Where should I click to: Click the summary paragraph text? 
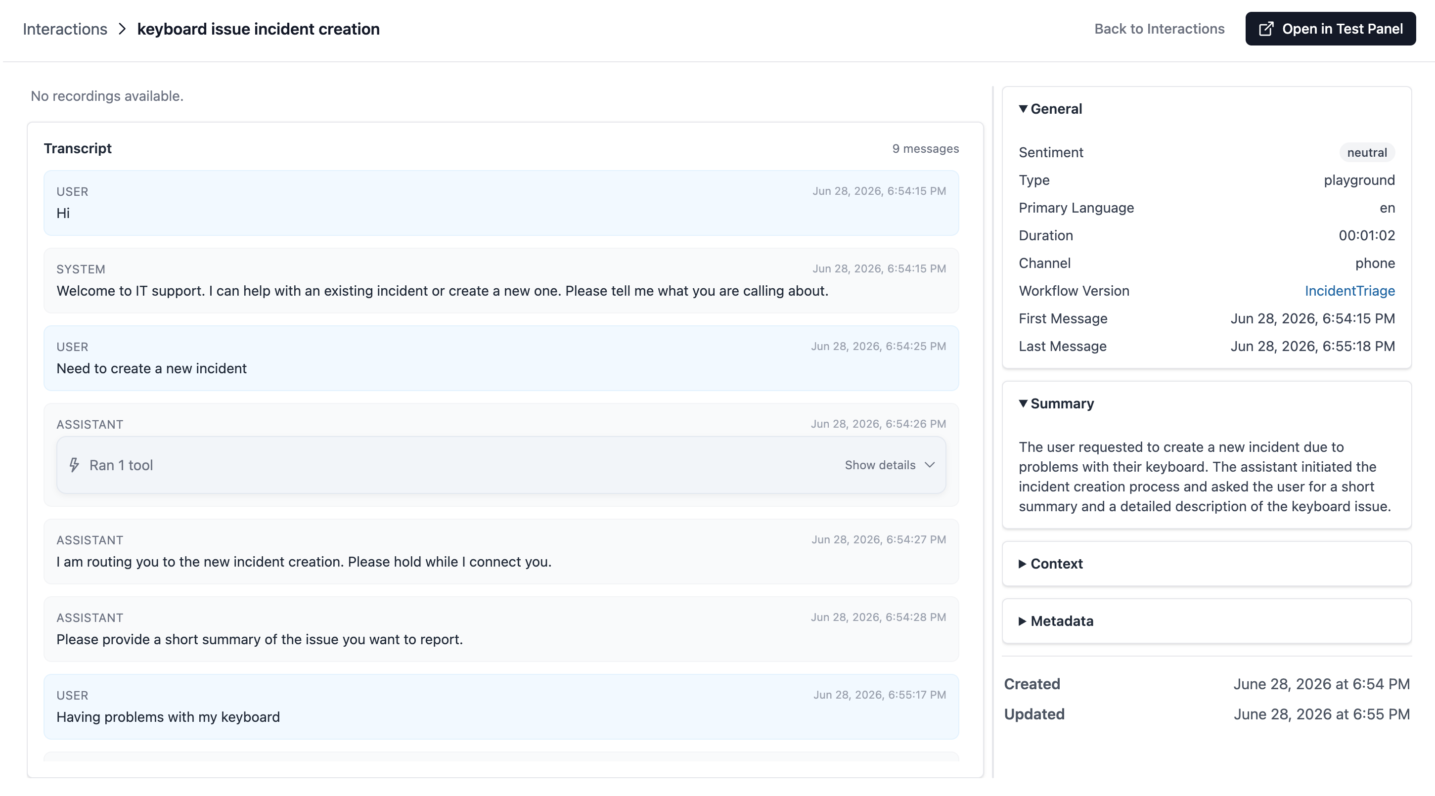[1205, 477]
